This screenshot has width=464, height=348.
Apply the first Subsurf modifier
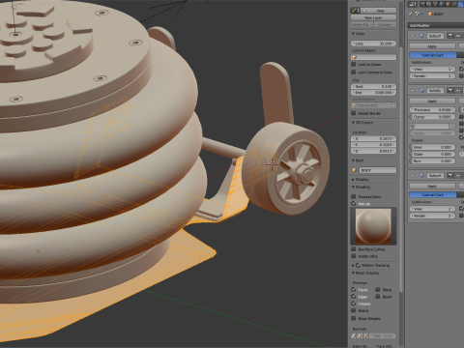click(432, 46)
